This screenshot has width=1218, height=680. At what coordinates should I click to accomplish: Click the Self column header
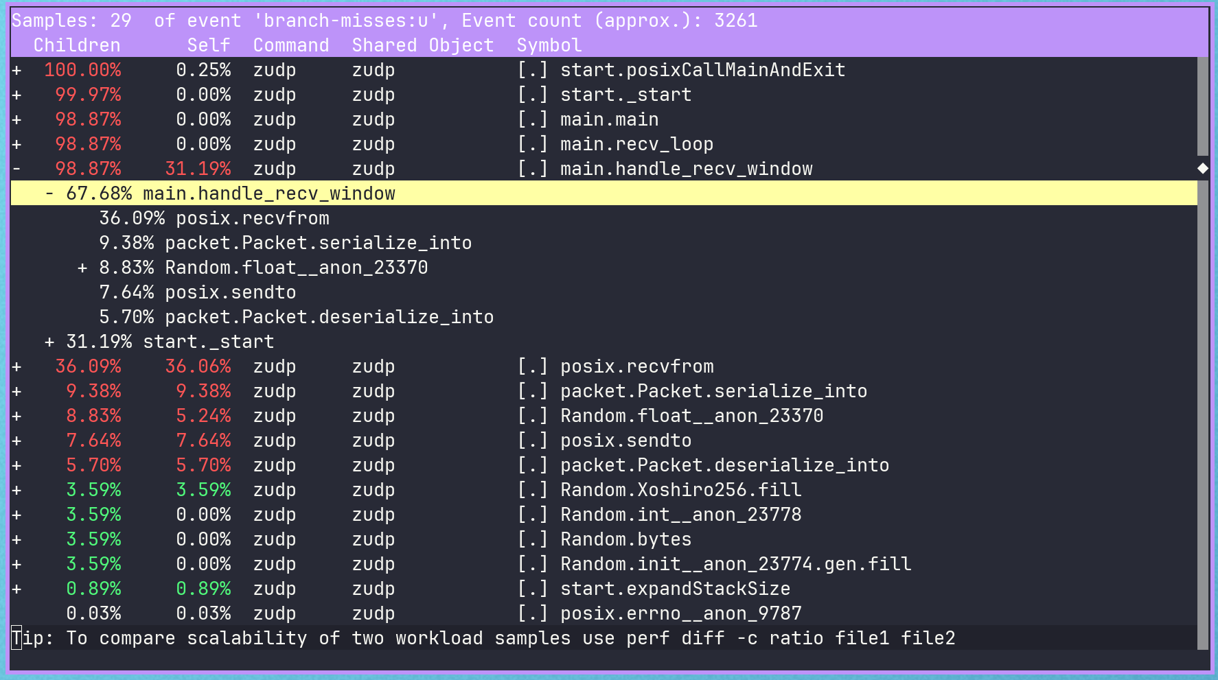click(x=209, y=45)
